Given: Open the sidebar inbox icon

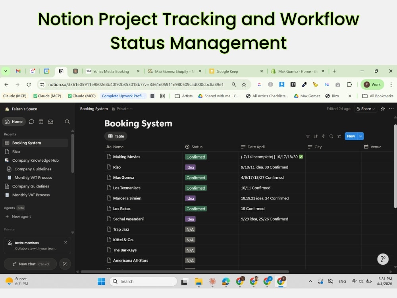Looking at the screenshot, I should (x=51, y=122).
